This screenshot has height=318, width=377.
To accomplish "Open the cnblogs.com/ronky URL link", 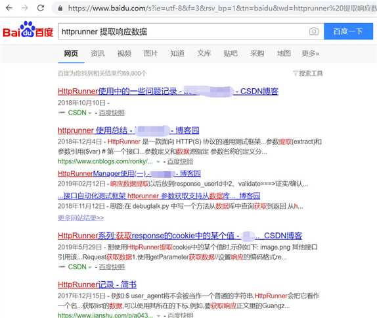I will pos(105,161).
